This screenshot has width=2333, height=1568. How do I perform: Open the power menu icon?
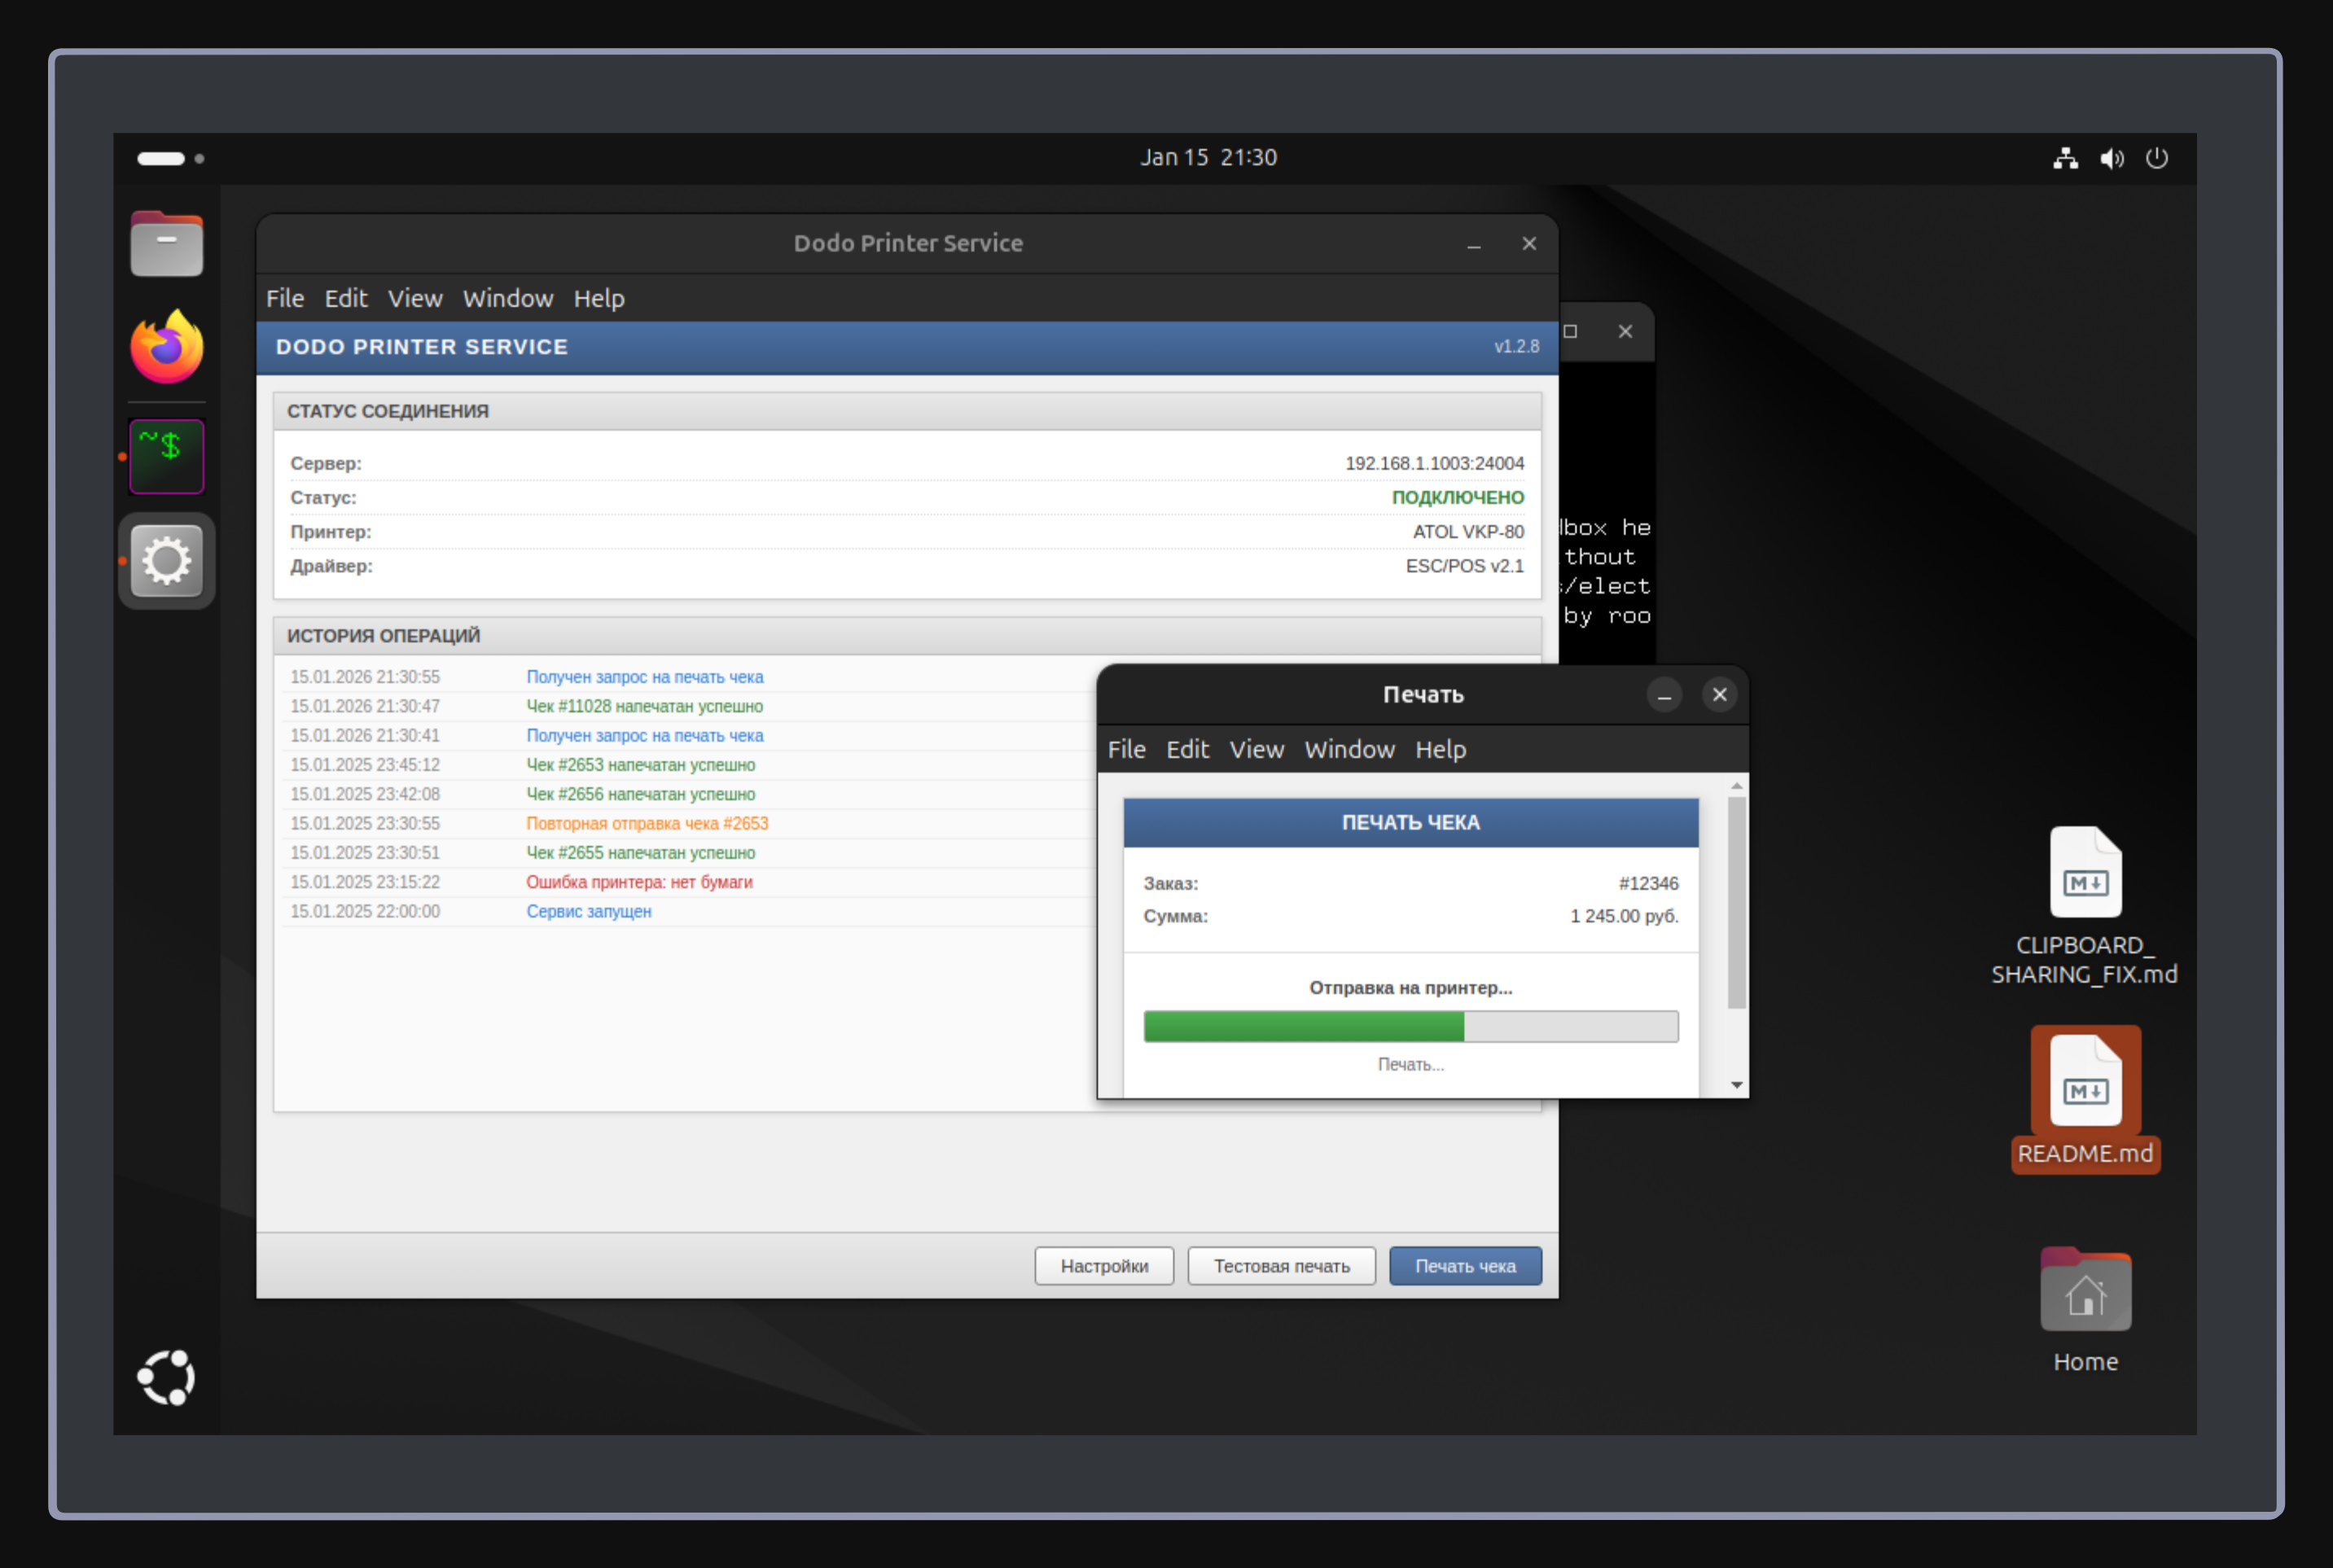pos(2156,158)
